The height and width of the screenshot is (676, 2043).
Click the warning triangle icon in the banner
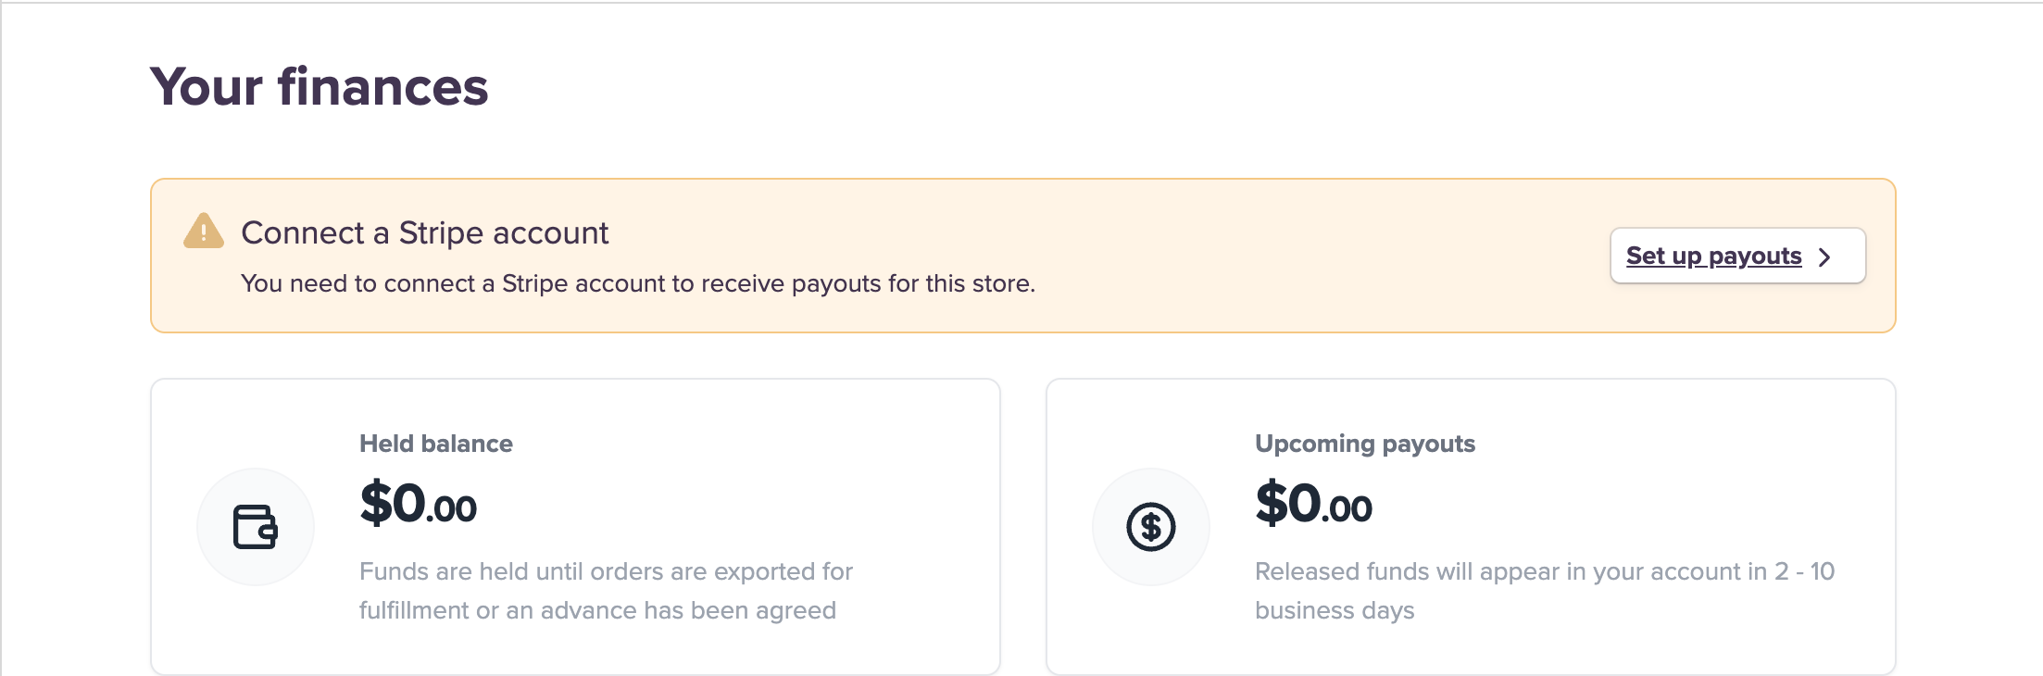[204, 232]
